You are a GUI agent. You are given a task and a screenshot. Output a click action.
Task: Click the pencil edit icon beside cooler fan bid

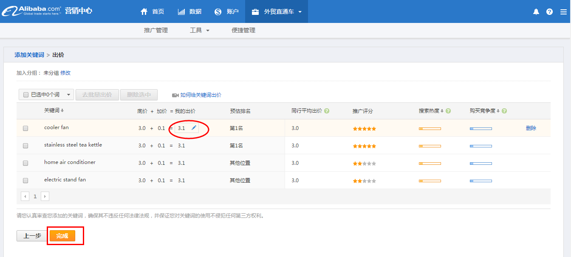(x=194, y=127)
